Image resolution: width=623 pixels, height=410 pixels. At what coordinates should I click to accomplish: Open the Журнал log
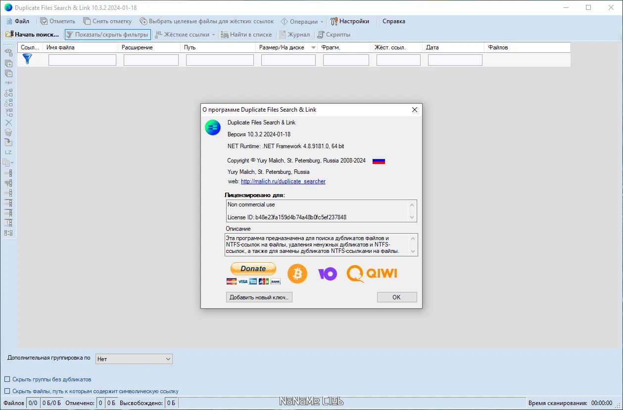[x=294, y=35]
